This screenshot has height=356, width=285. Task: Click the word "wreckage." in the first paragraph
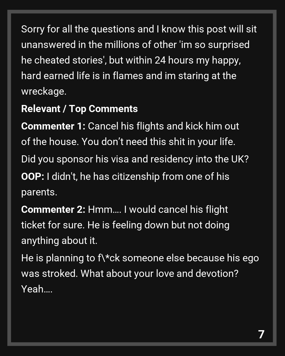point(44,92)
